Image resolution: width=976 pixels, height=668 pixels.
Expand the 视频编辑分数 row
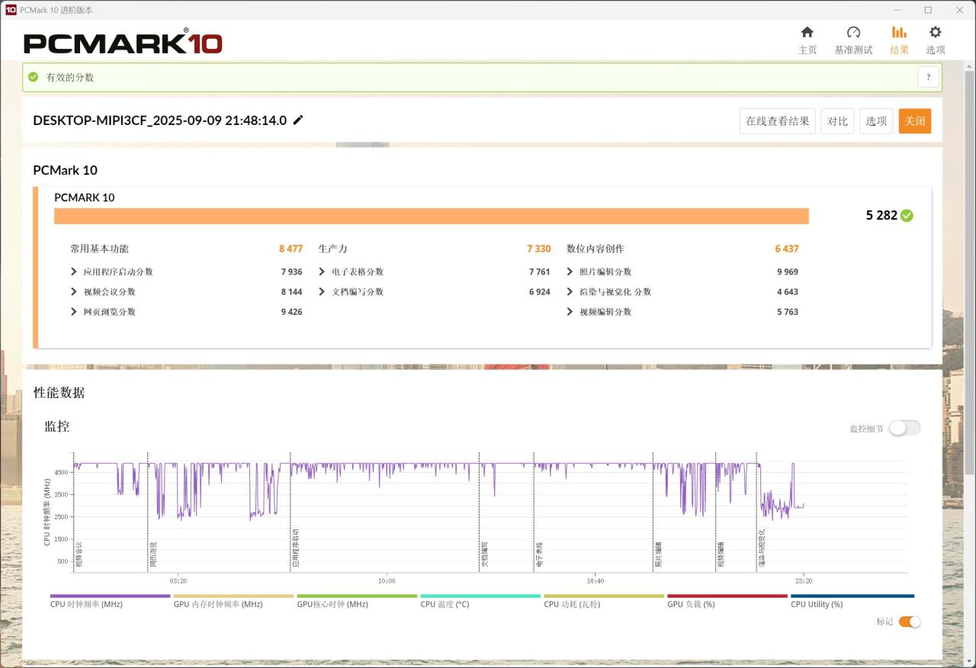pyautogui.click(x=570, y=311)
